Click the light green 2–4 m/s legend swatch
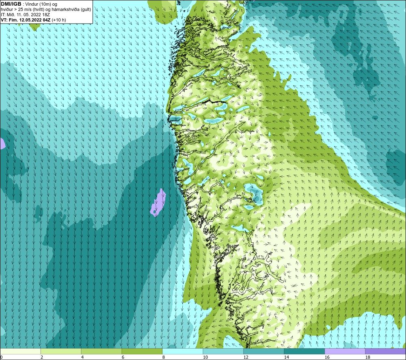 click(x=61, y=351)
